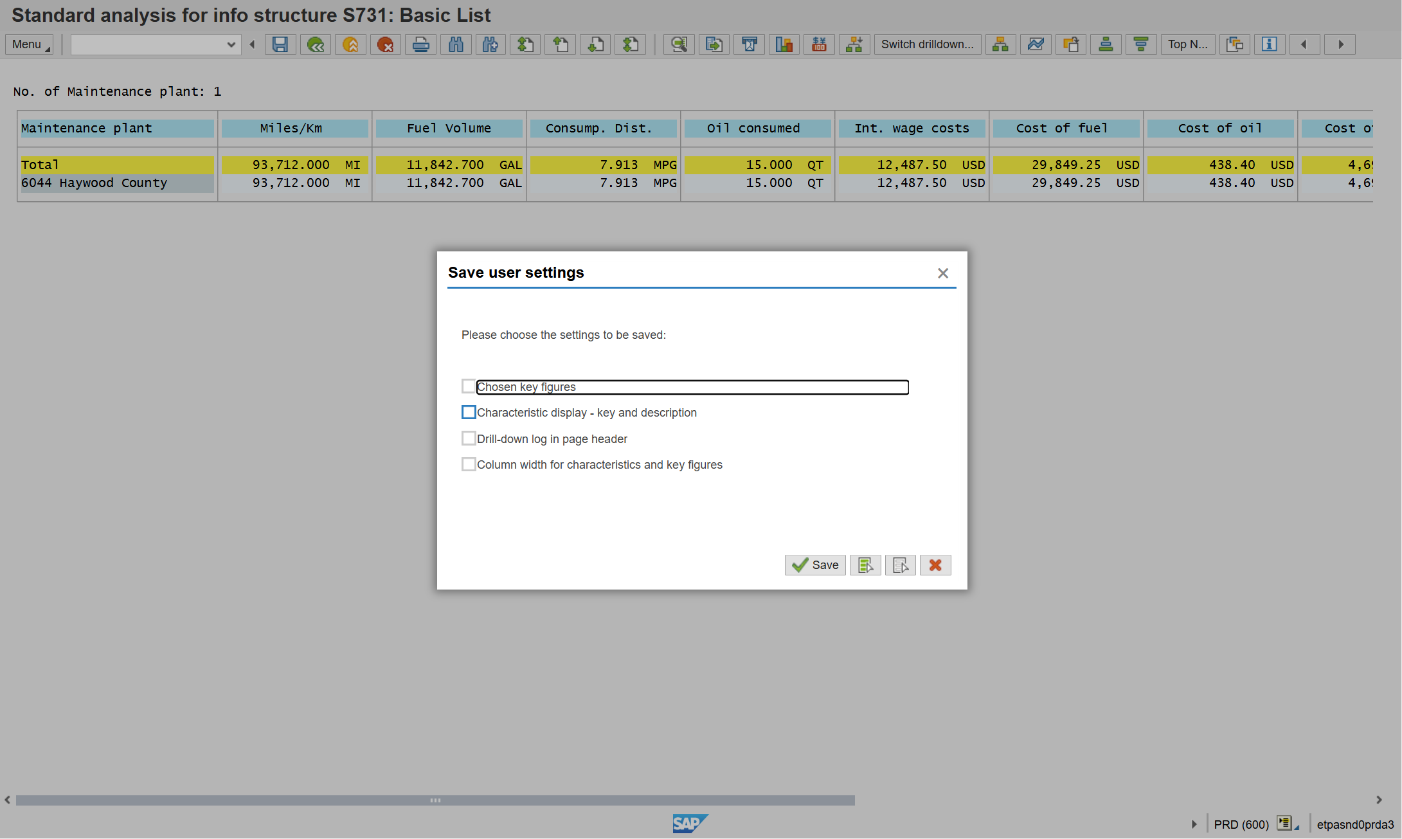
Task: Enable Characteristic display key and description
Action: (469, 412)
